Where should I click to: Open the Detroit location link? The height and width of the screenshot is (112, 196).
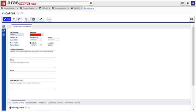(50, 45)
